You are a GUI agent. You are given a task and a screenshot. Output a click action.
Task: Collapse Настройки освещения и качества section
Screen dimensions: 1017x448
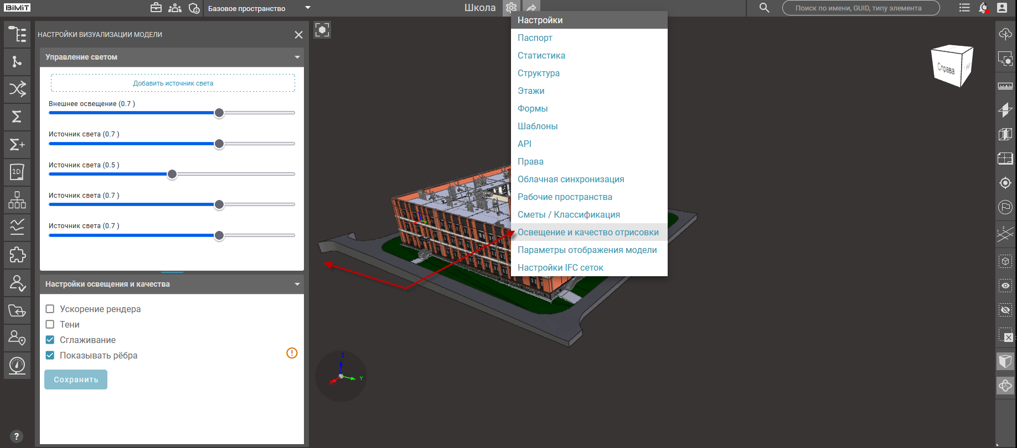point(297,284)
